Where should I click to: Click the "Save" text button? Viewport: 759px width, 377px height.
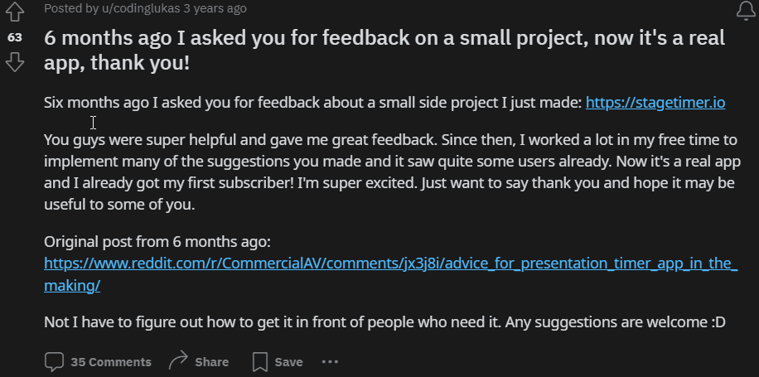click(288, 362)
